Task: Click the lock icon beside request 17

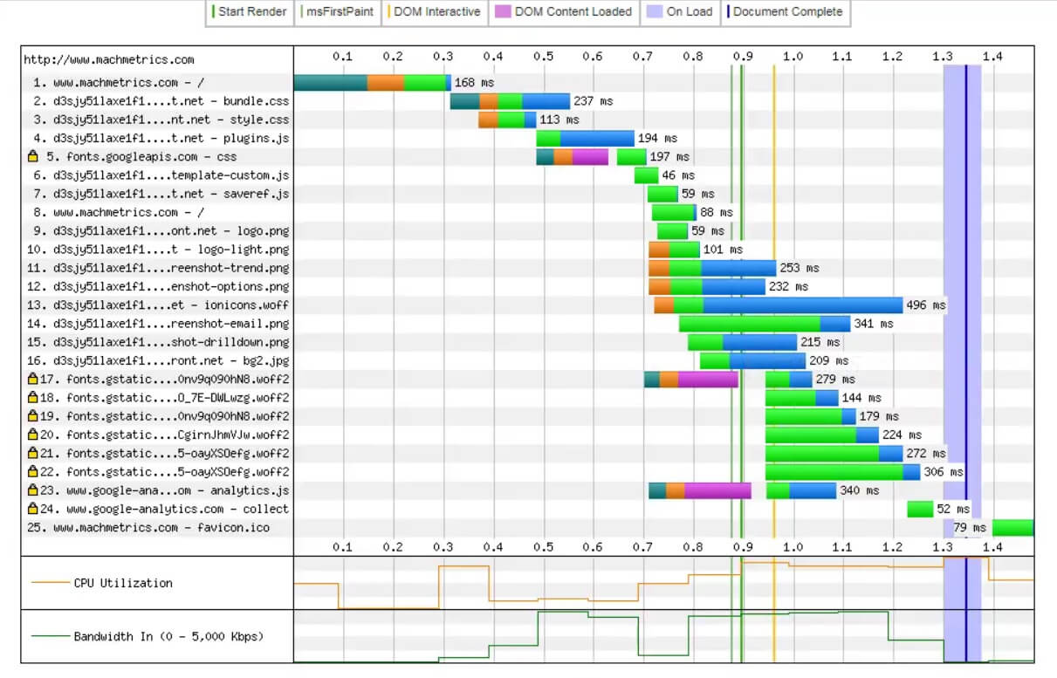Action: click(x=32, y=380)
